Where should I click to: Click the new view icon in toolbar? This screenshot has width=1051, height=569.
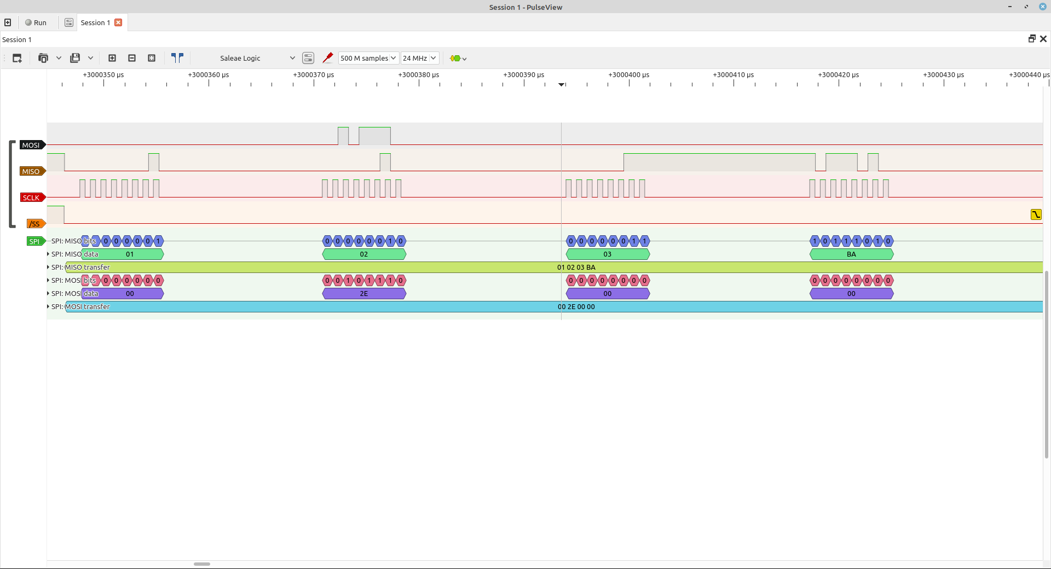coord(17,58)
